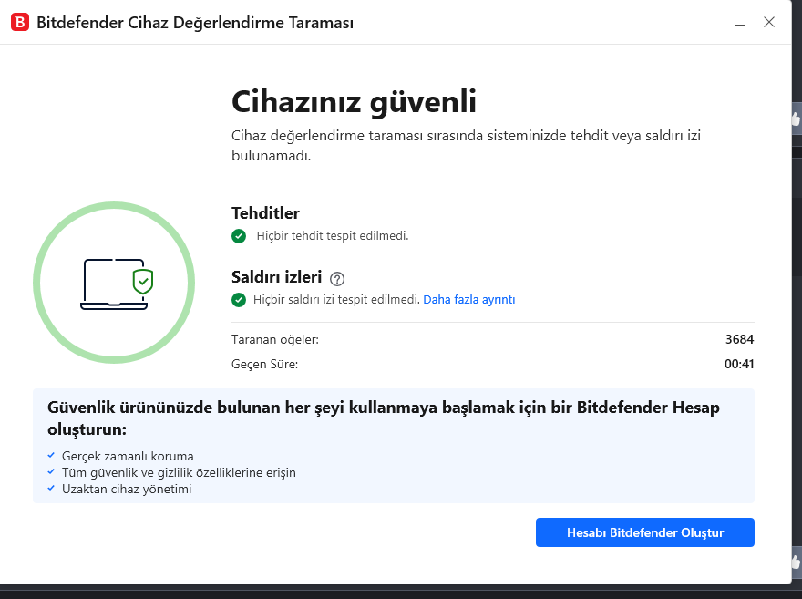Close the Bitdefender scan window
This screenshot has height=599, width=802.
click(x=769, y=22)
